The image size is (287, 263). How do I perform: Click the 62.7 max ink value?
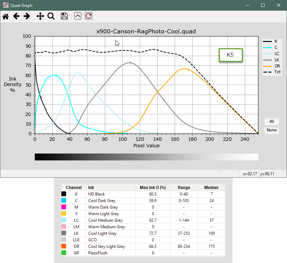point(153,220)
